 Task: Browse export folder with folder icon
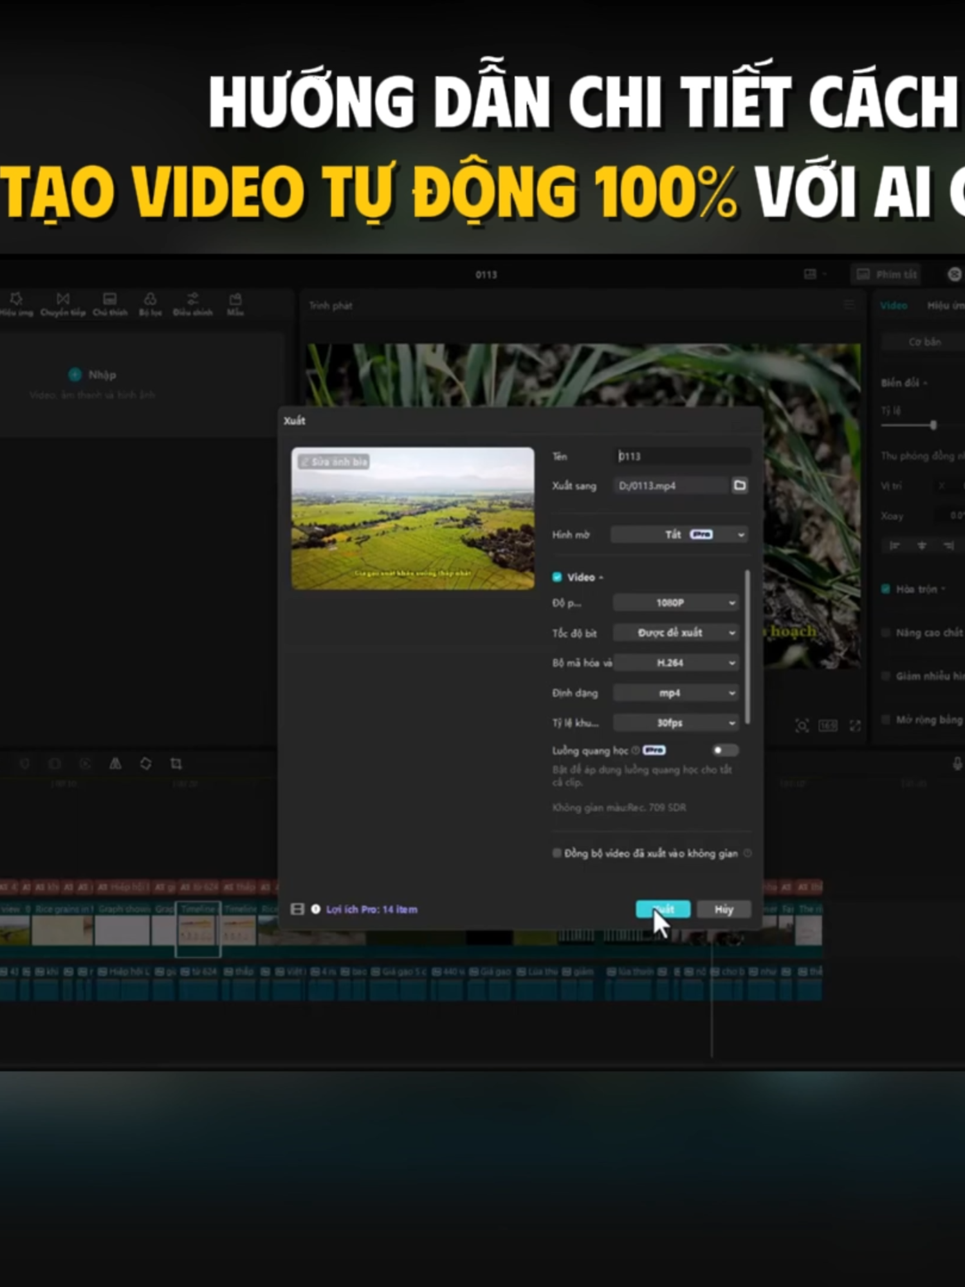tap(740, 485)
